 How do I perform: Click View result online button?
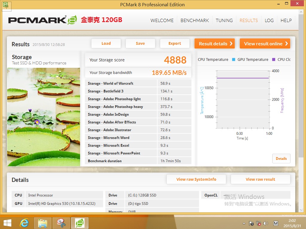point(265,44)
